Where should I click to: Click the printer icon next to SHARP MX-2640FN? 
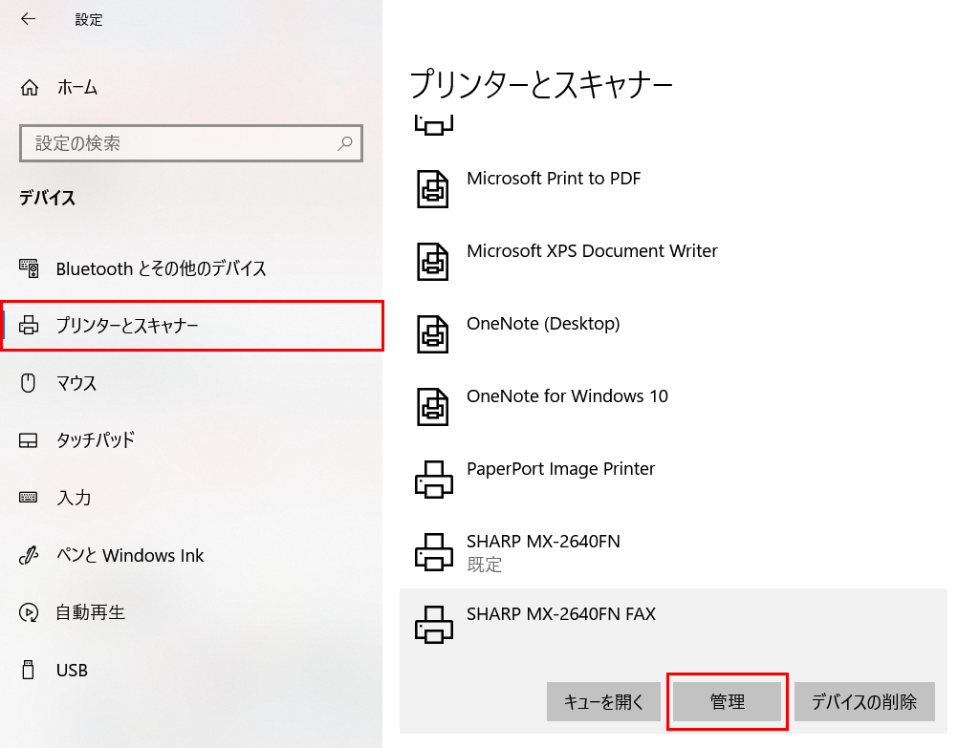[435, 551]
